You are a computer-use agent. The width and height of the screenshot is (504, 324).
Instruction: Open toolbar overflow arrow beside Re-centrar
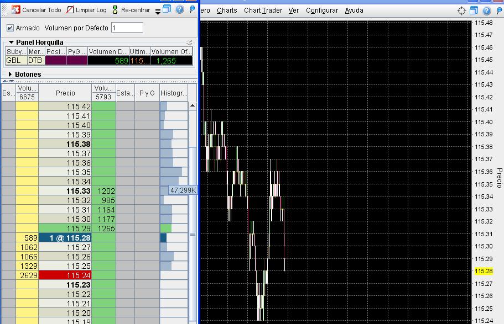coord(158,12)
